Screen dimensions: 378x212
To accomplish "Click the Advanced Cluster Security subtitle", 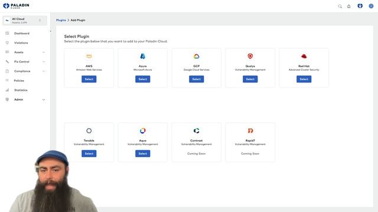I will (304, 69).
